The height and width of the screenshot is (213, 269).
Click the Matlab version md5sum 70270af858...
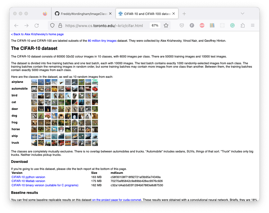(136, 181)
